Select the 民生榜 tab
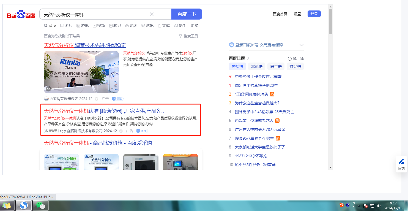 pyautogui.click(x=276, y=66)
